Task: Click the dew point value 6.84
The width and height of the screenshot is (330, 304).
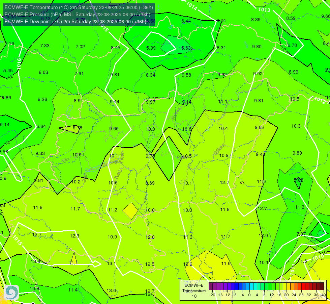Action: pos(41,126)
